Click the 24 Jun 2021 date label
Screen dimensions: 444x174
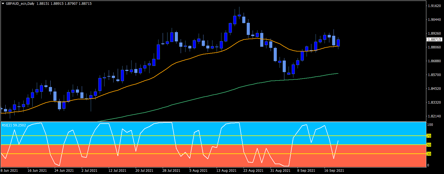pos(64,170)
